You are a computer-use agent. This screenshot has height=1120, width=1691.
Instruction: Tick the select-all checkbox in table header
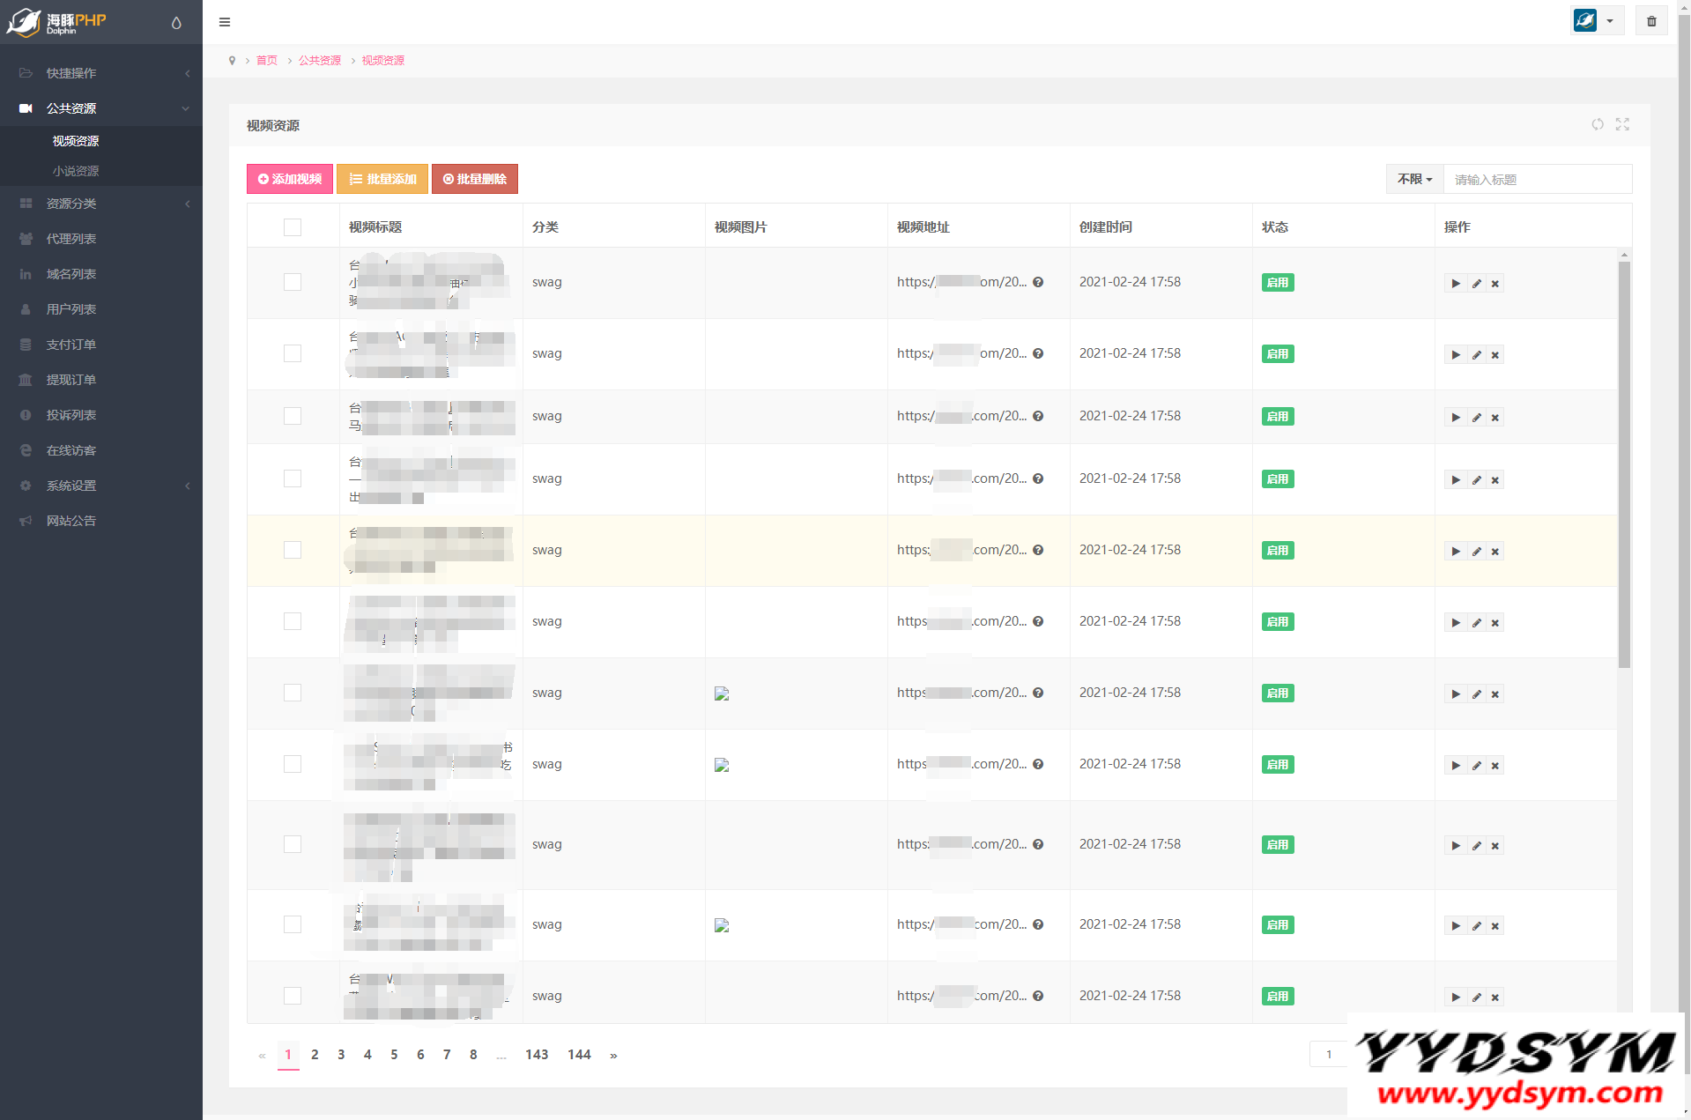[x=293, y=227]
